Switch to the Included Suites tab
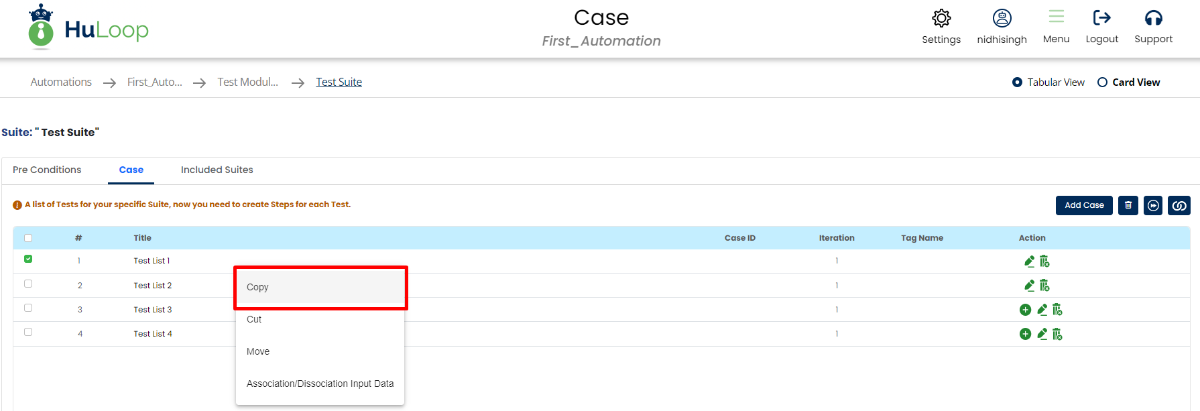The height and width of the screenshot is (411, 1200). [x=217, y=170]
